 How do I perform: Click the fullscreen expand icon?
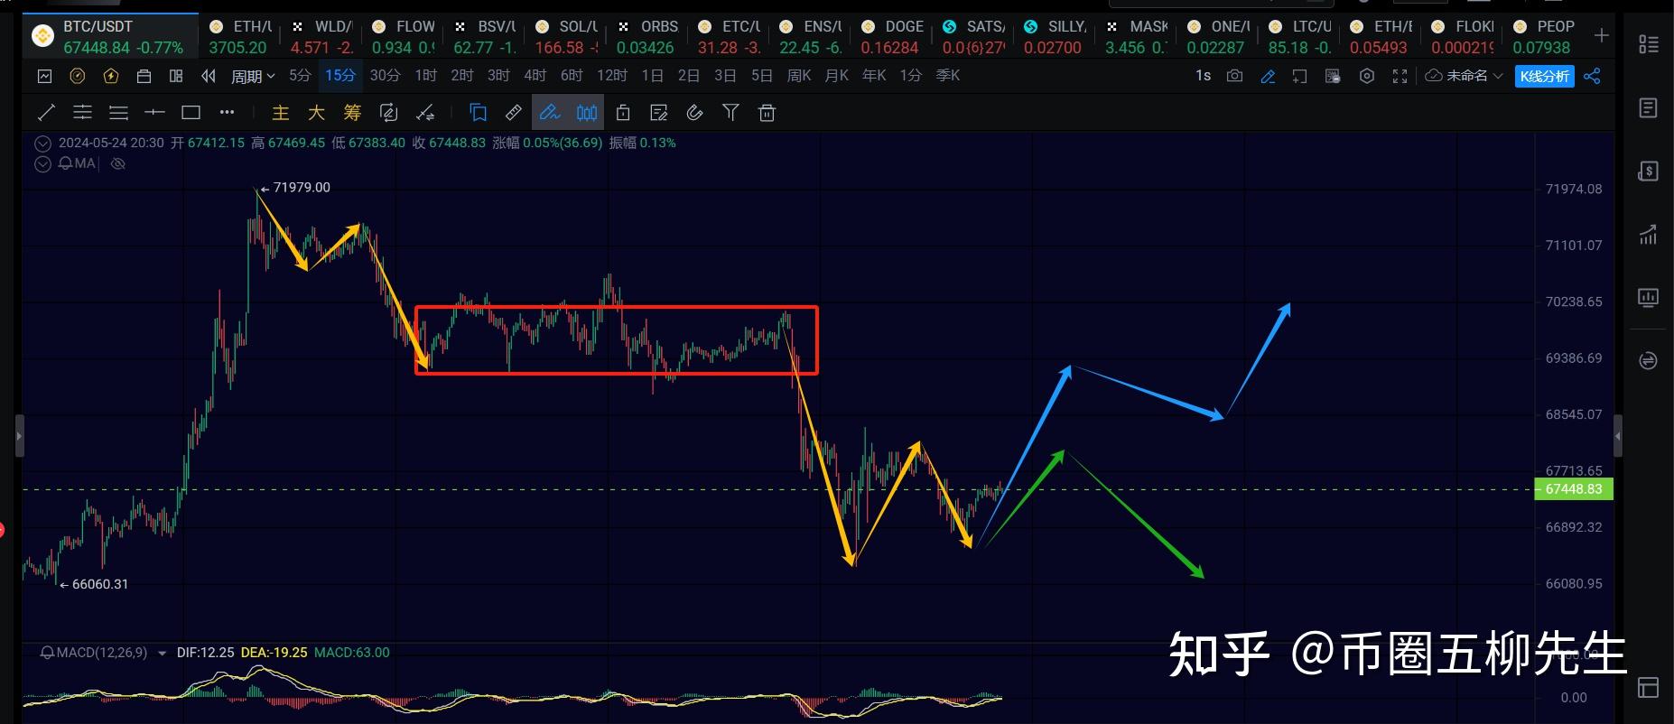[x=1400, y=76]
